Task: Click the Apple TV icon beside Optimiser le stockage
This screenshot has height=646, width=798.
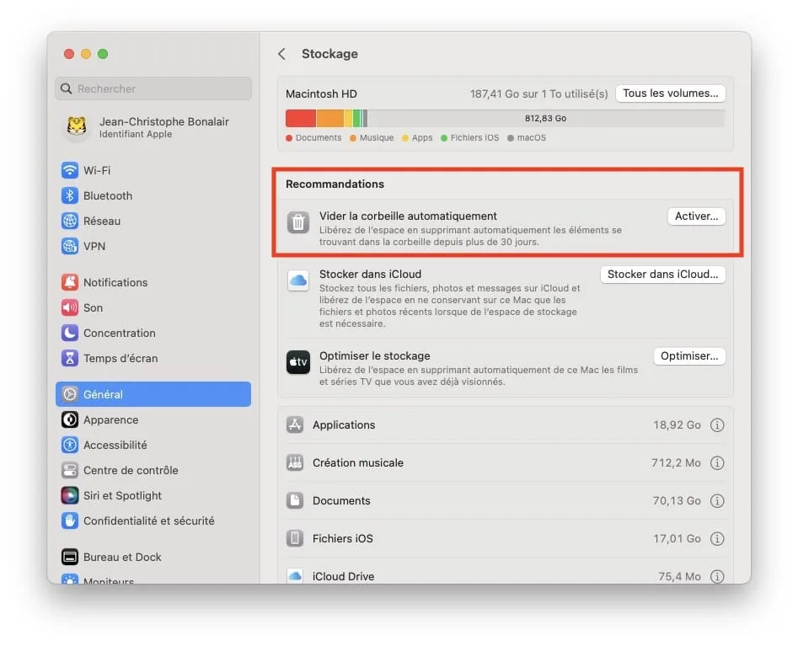Action: click(298, 362)
